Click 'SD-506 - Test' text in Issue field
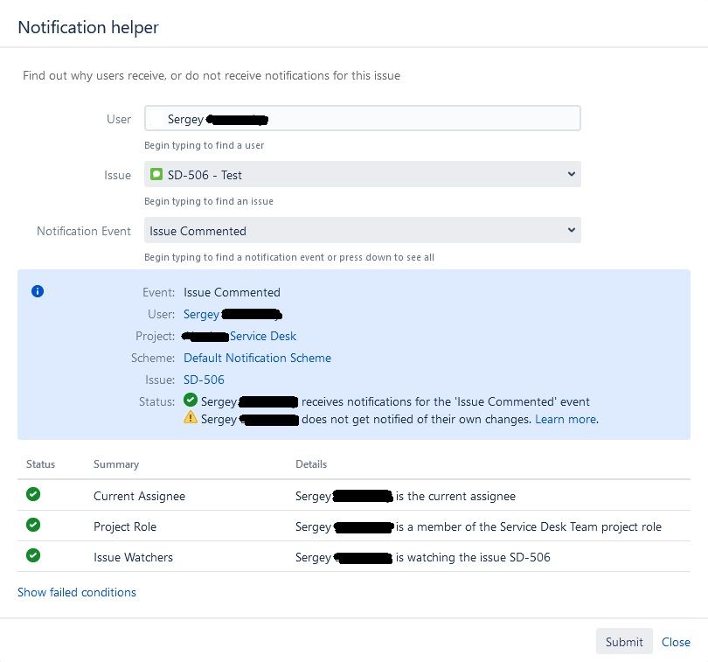708x662 pixels. click(x=205, y=175)
